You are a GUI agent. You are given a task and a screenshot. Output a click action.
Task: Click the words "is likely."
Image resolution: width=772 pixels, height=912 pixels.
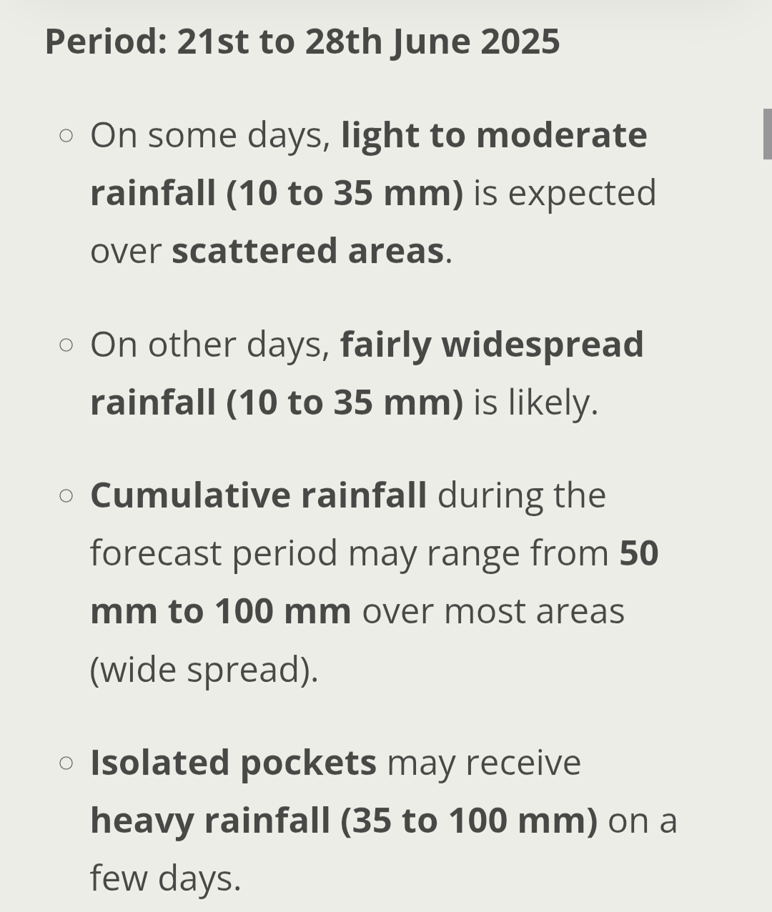coord(535,402)
